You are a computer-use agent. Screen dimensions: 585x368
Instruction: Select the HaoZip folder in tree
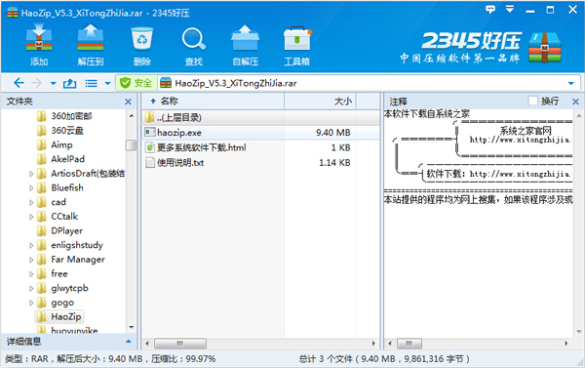(x=59, y=317)
